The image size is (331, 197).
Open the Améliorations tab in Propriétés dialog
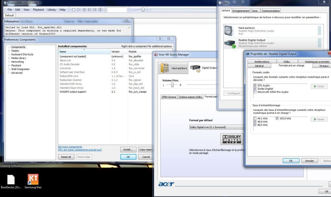262,62
